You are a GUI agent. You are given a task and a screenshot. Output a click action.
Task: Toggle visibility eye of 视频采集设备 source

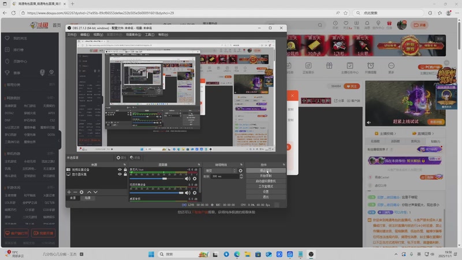tap(120, 169)
